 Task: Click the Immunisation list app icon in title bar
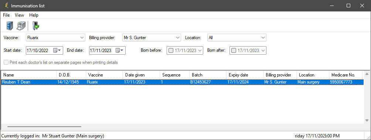6,6
